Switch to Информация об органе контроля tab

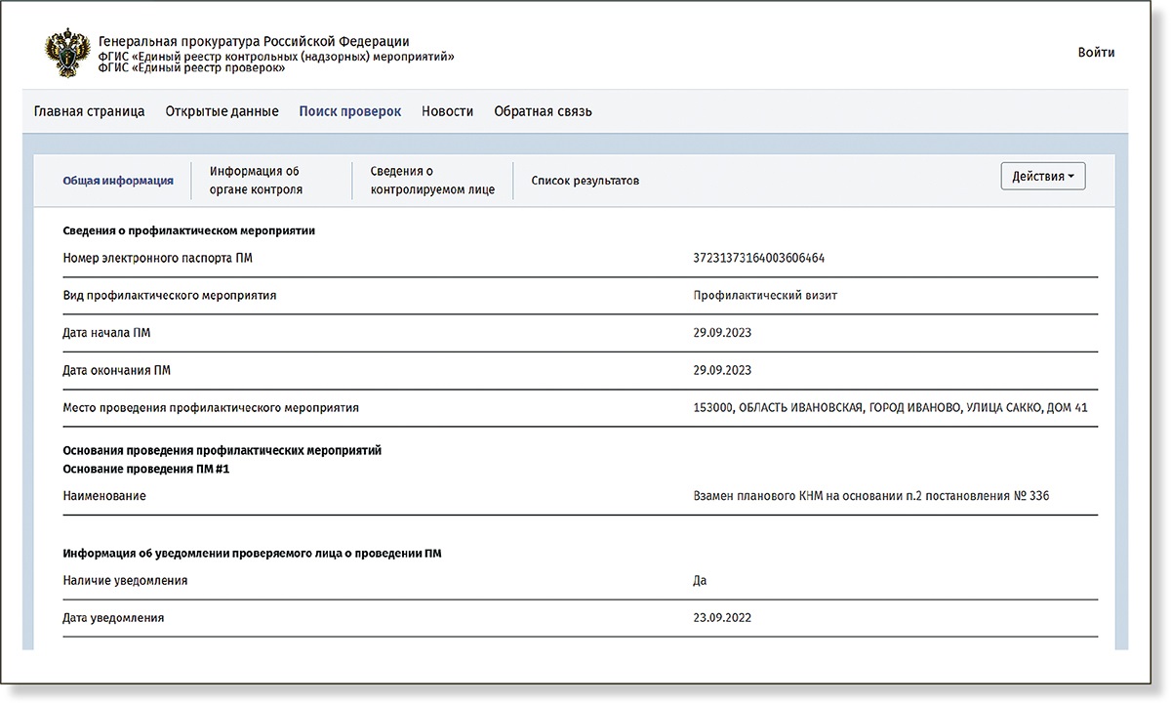(x=256, y=181)
